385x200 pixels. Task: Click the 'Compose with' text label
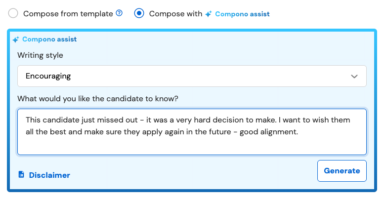pyautogui.click(x=175, y=14)
